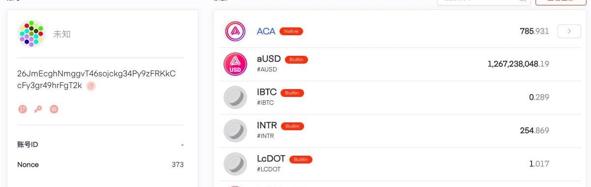The height and width of the screenshot is (187, 591).
Task: Click the IBTC token coin icon
Action: coord(235,97)
